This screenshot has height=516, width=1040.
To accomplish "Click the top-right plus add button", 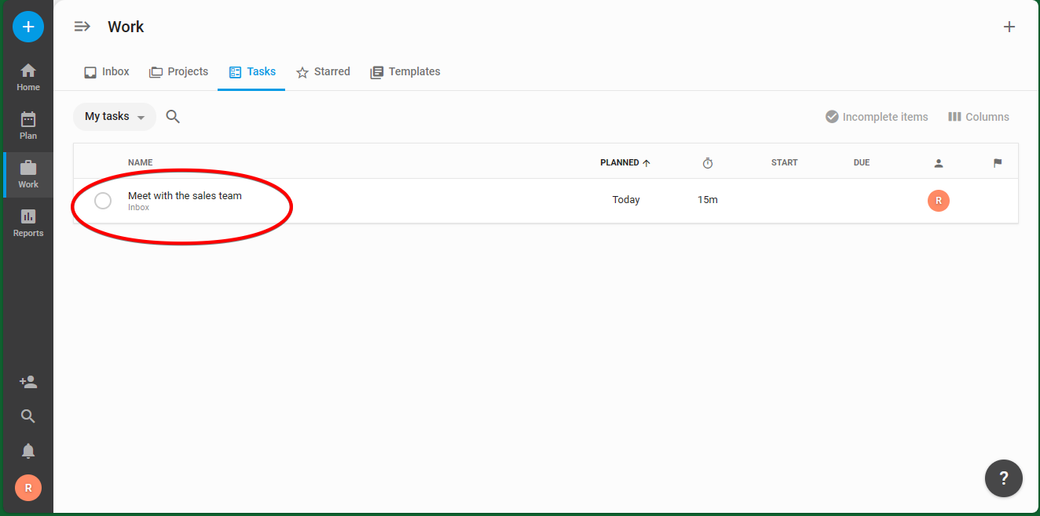I will click(1009, 27).
